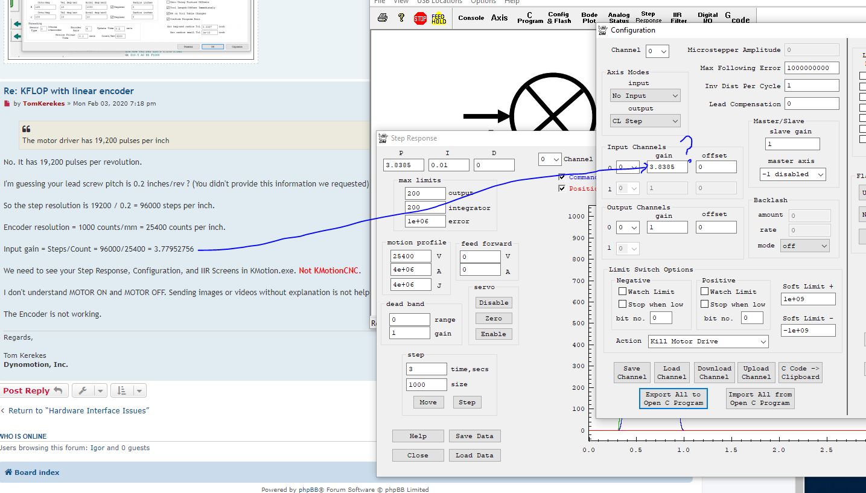Click the Max Following Error input field
Screen dimensions: 866x493
[812, 68]
